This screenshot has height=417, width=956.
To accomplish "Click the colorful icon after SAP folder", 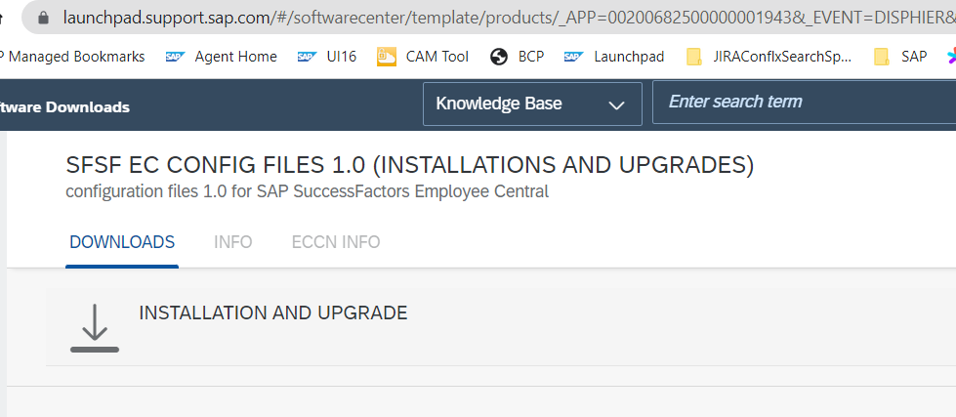I will [951, 57].
